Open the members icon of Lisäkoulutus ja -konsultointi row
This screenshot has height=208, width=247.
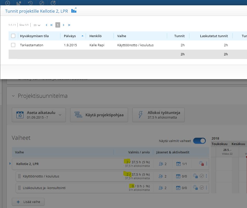pos(161,188)
